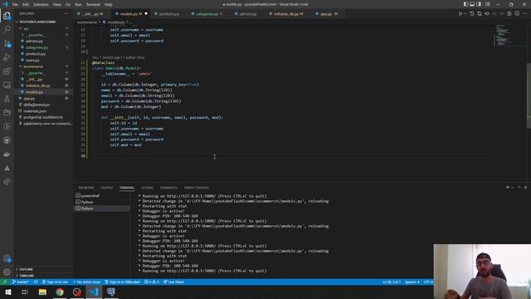Open the Accounts menu in activity bar
531x299 pixels.
[x=7, y=258]
